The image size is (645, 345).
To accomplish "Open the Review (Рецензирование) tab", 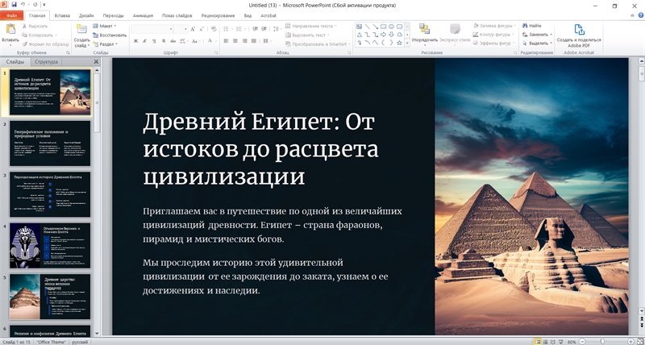I will [x=218, y=15].
